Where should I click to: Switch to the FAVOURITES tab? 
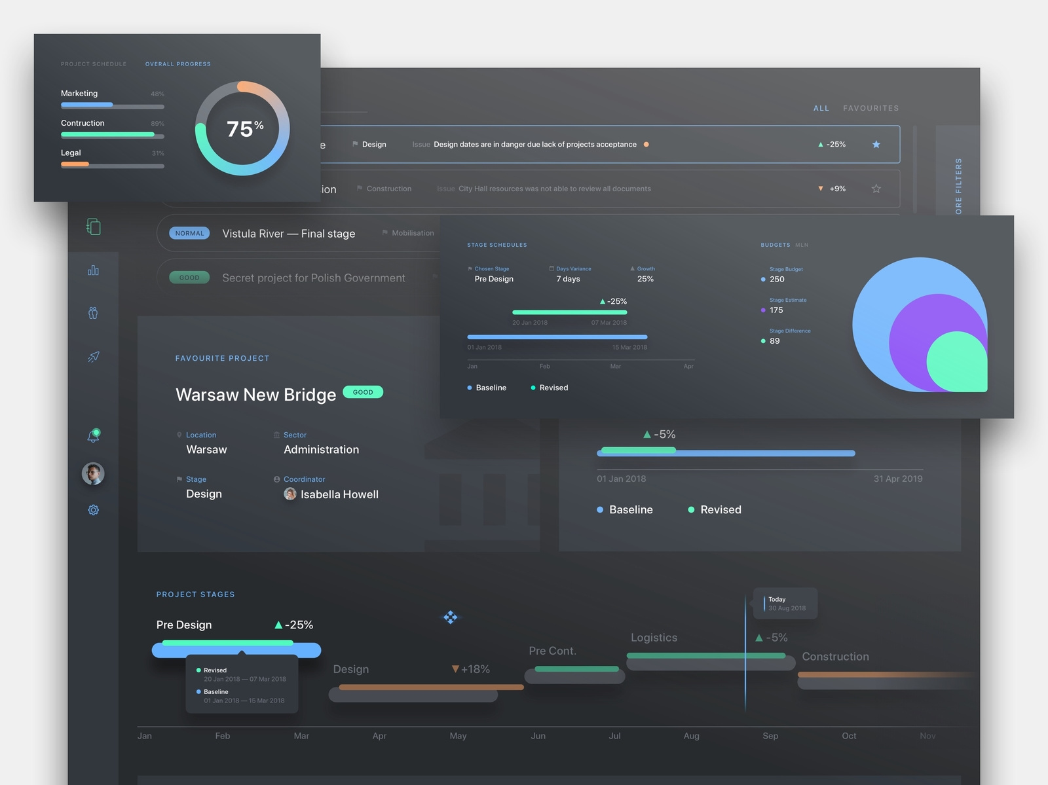[870, 108]
